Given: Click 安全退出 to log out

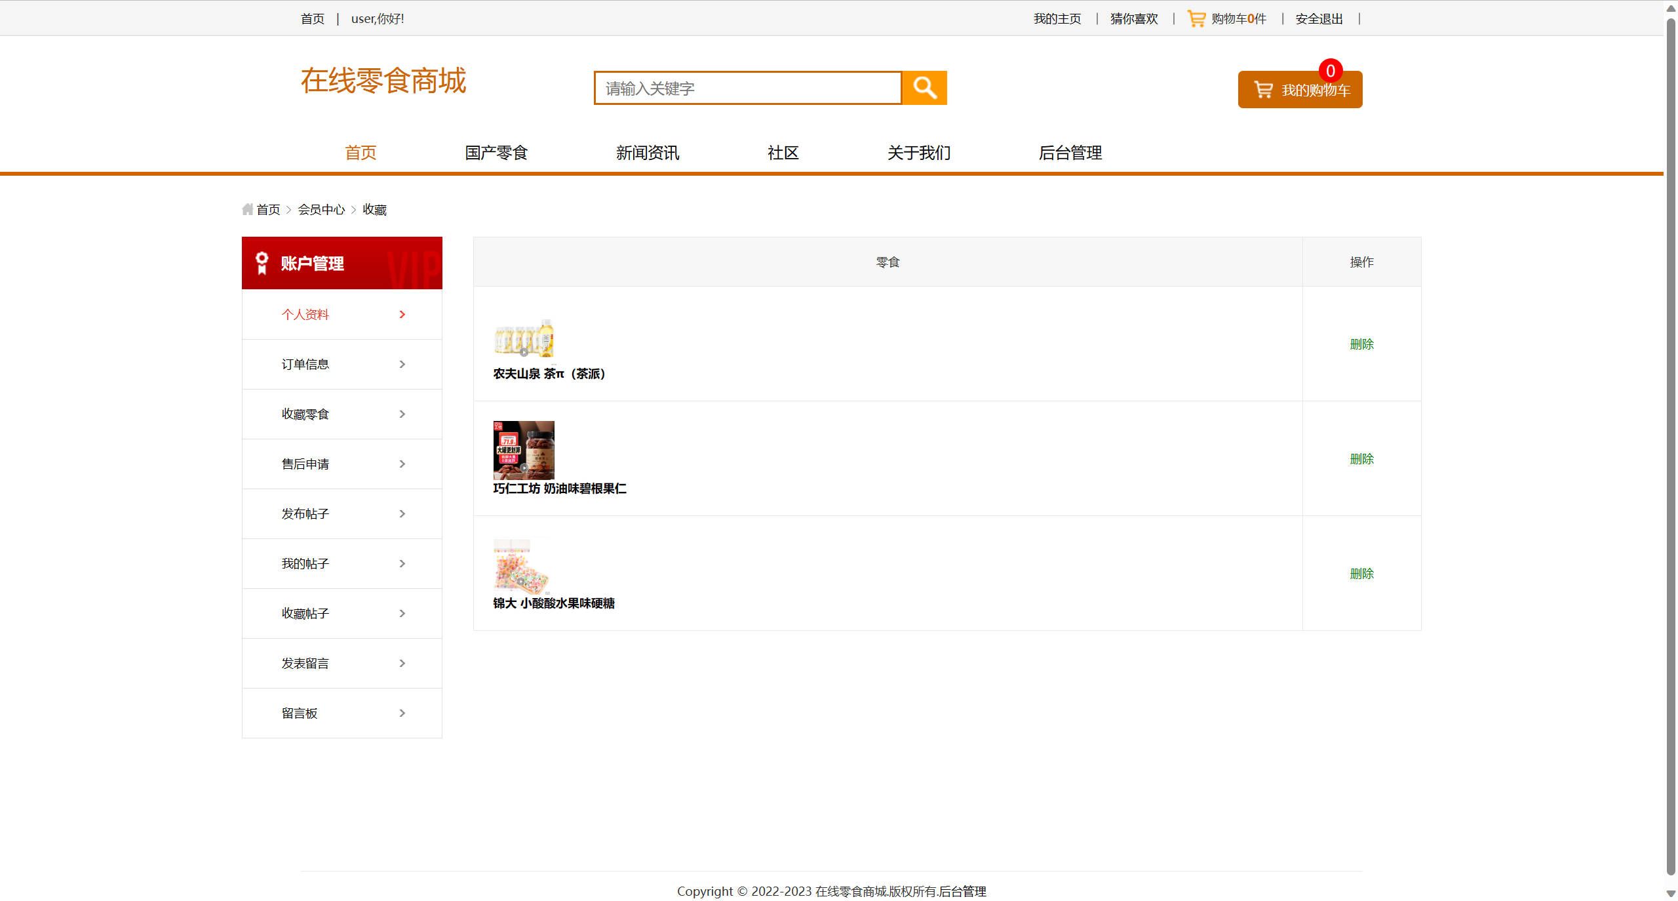Looking at the screenshot, I should [x=1317, y=18].
